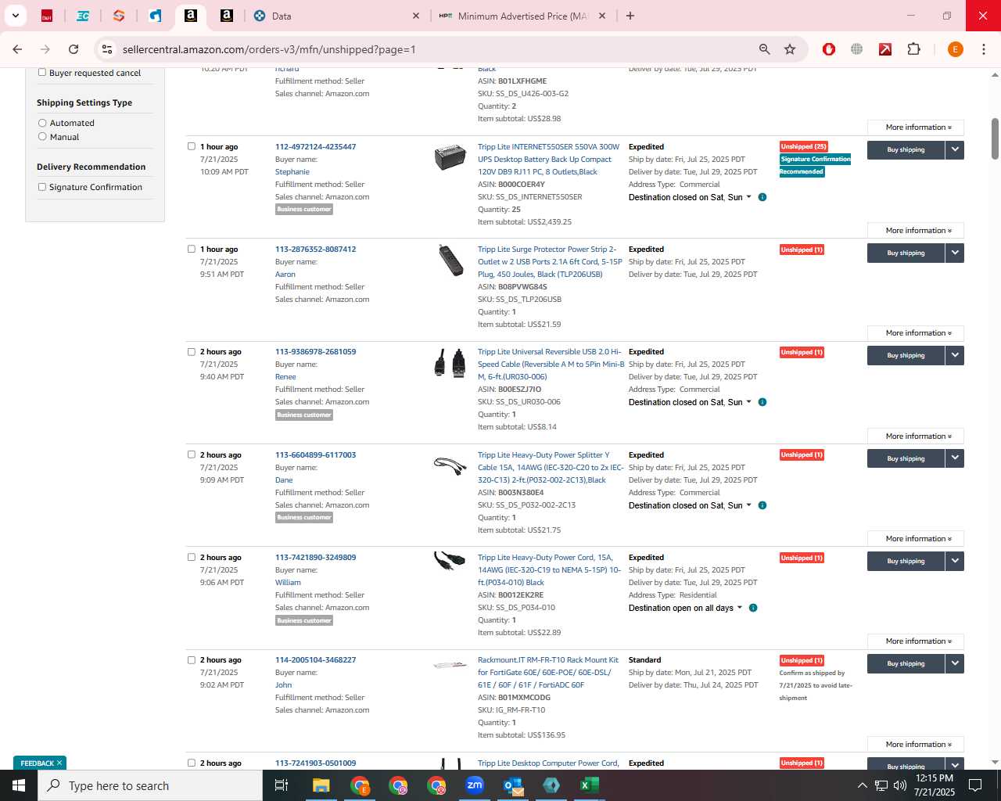The height and width of the screenshot is (801, 1001).
Task: Expand More information for Aaron's order
Action: (916, 333)
